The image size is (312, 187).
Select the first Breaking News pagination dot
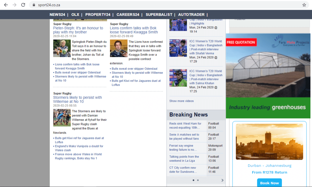click(193, 180)
